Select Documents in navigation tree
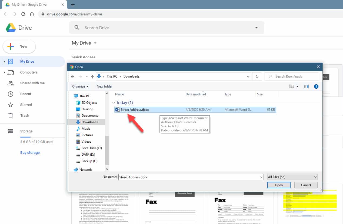Viewport: 343px width, 224px height. 90,116
